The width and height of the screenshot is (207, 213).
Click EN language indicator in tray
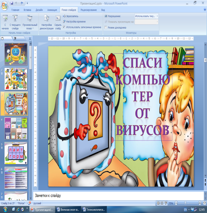[x=185, y=209]
